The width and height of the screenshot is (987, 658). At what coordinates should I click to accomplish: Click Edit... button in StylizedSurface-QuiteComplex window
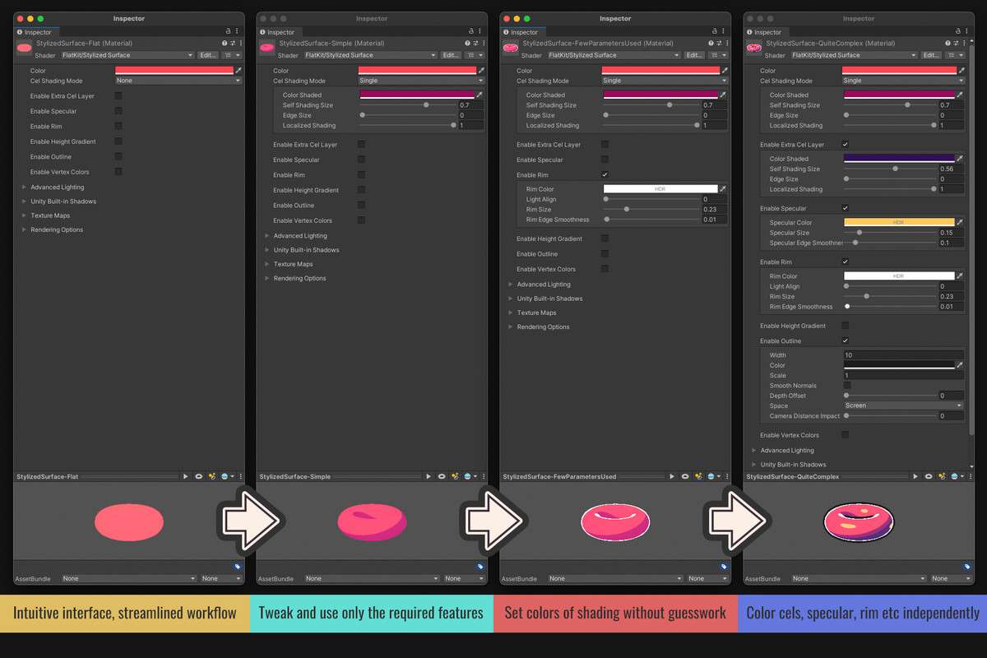click(x=931, y=55)
